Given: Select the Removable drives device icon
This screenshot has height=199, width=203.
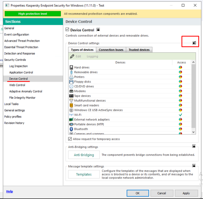Looking at the screenshot, I should coord(71,72).
